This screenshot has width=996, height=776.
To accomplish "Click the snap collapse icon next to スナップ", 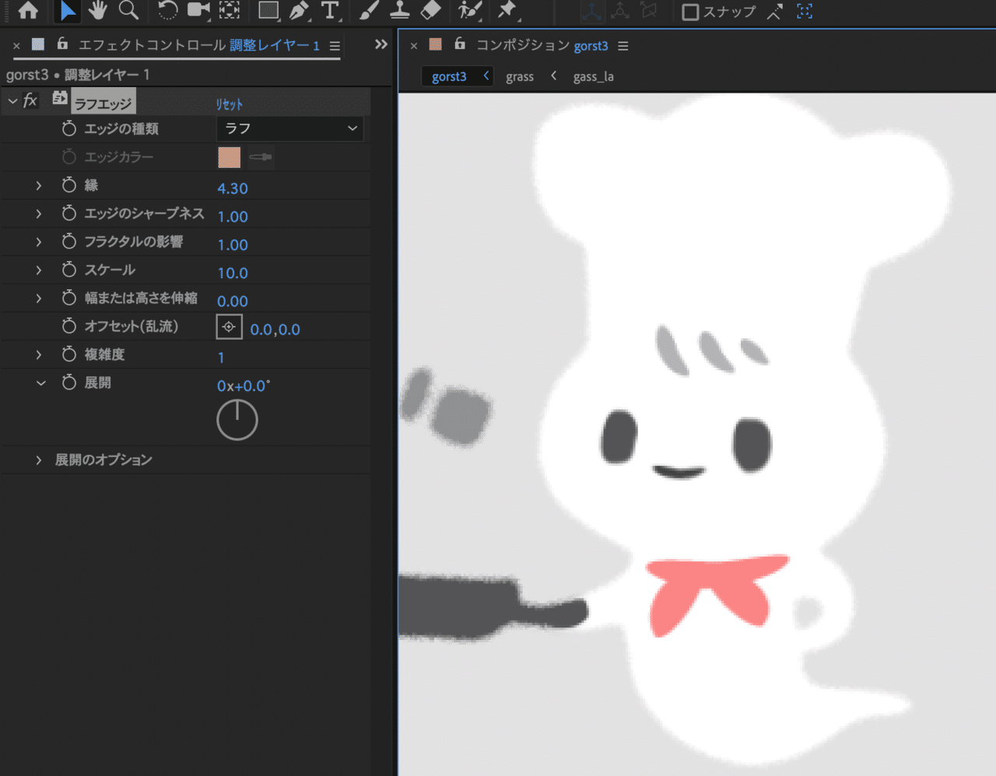I will click(774, 12).
